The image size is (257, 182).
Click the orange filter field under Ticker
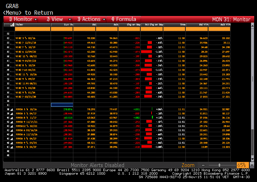[32, 29]
